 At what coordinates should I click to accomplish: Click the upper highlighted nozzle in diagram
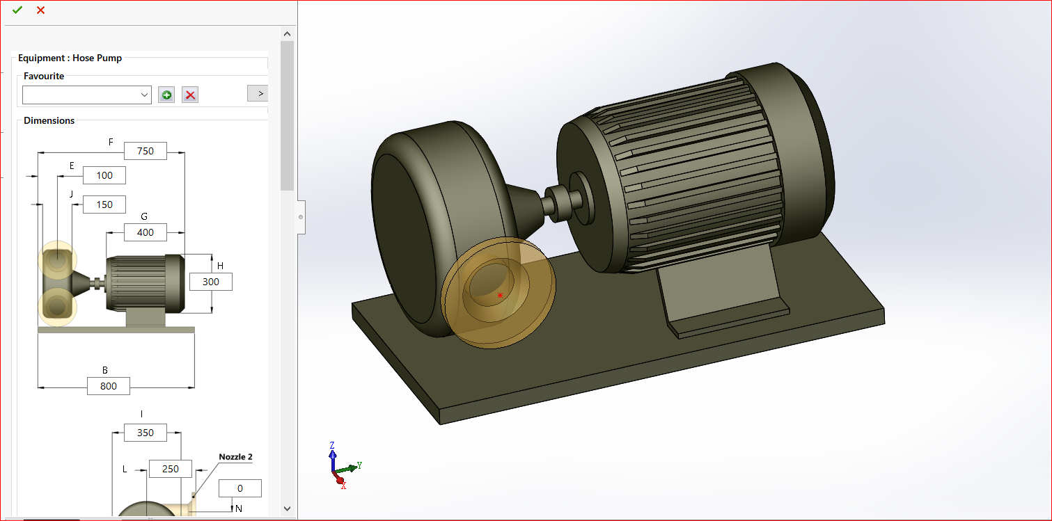point(56,261)
